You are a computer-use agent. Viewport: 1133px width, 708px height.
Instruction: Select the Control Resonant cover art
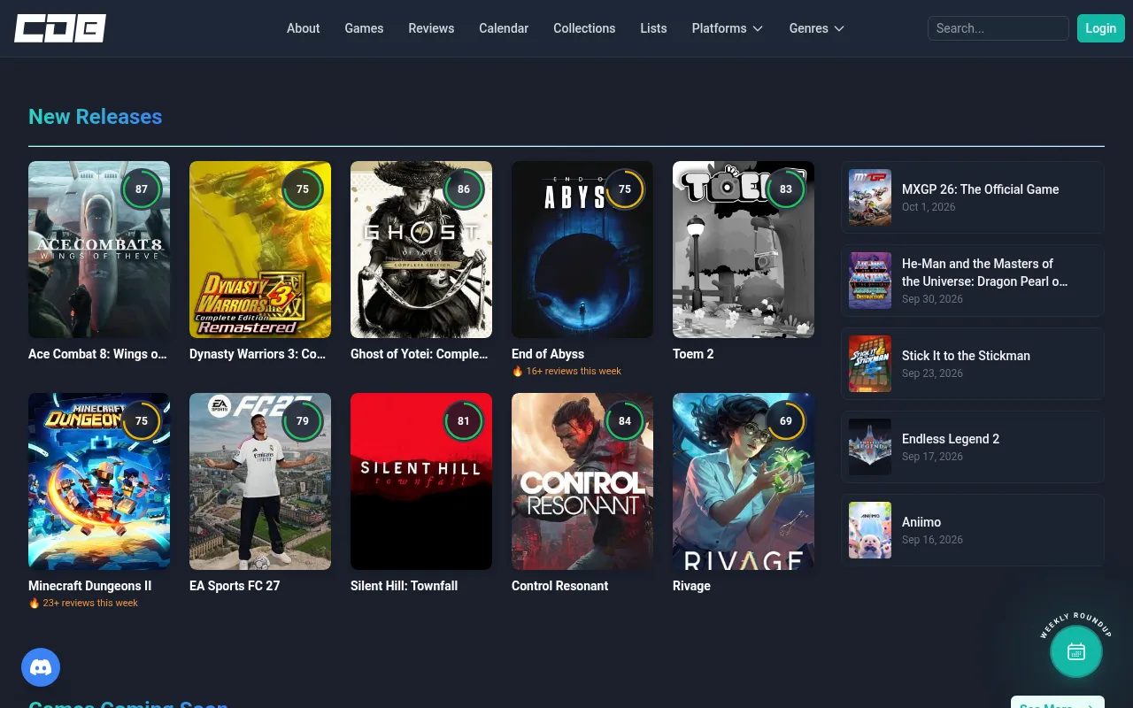coord(582,481)
